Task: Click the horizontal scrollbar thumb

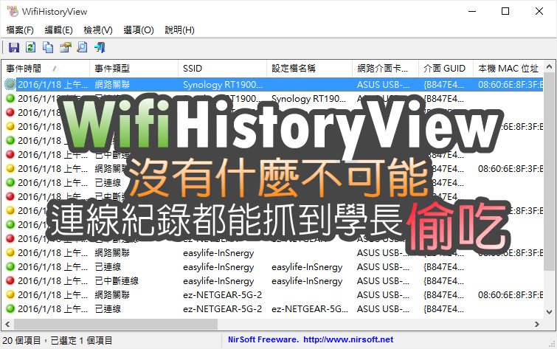Action: pos(116,324)
